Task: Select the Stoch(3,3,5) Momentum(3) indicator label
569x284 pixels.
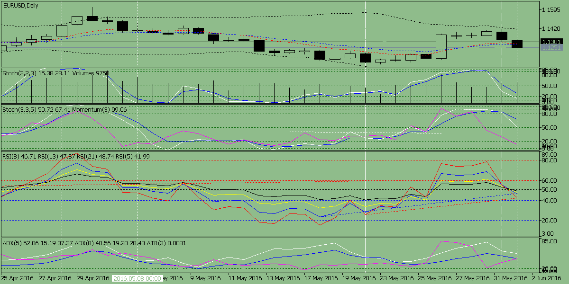Action: (64, 109)
